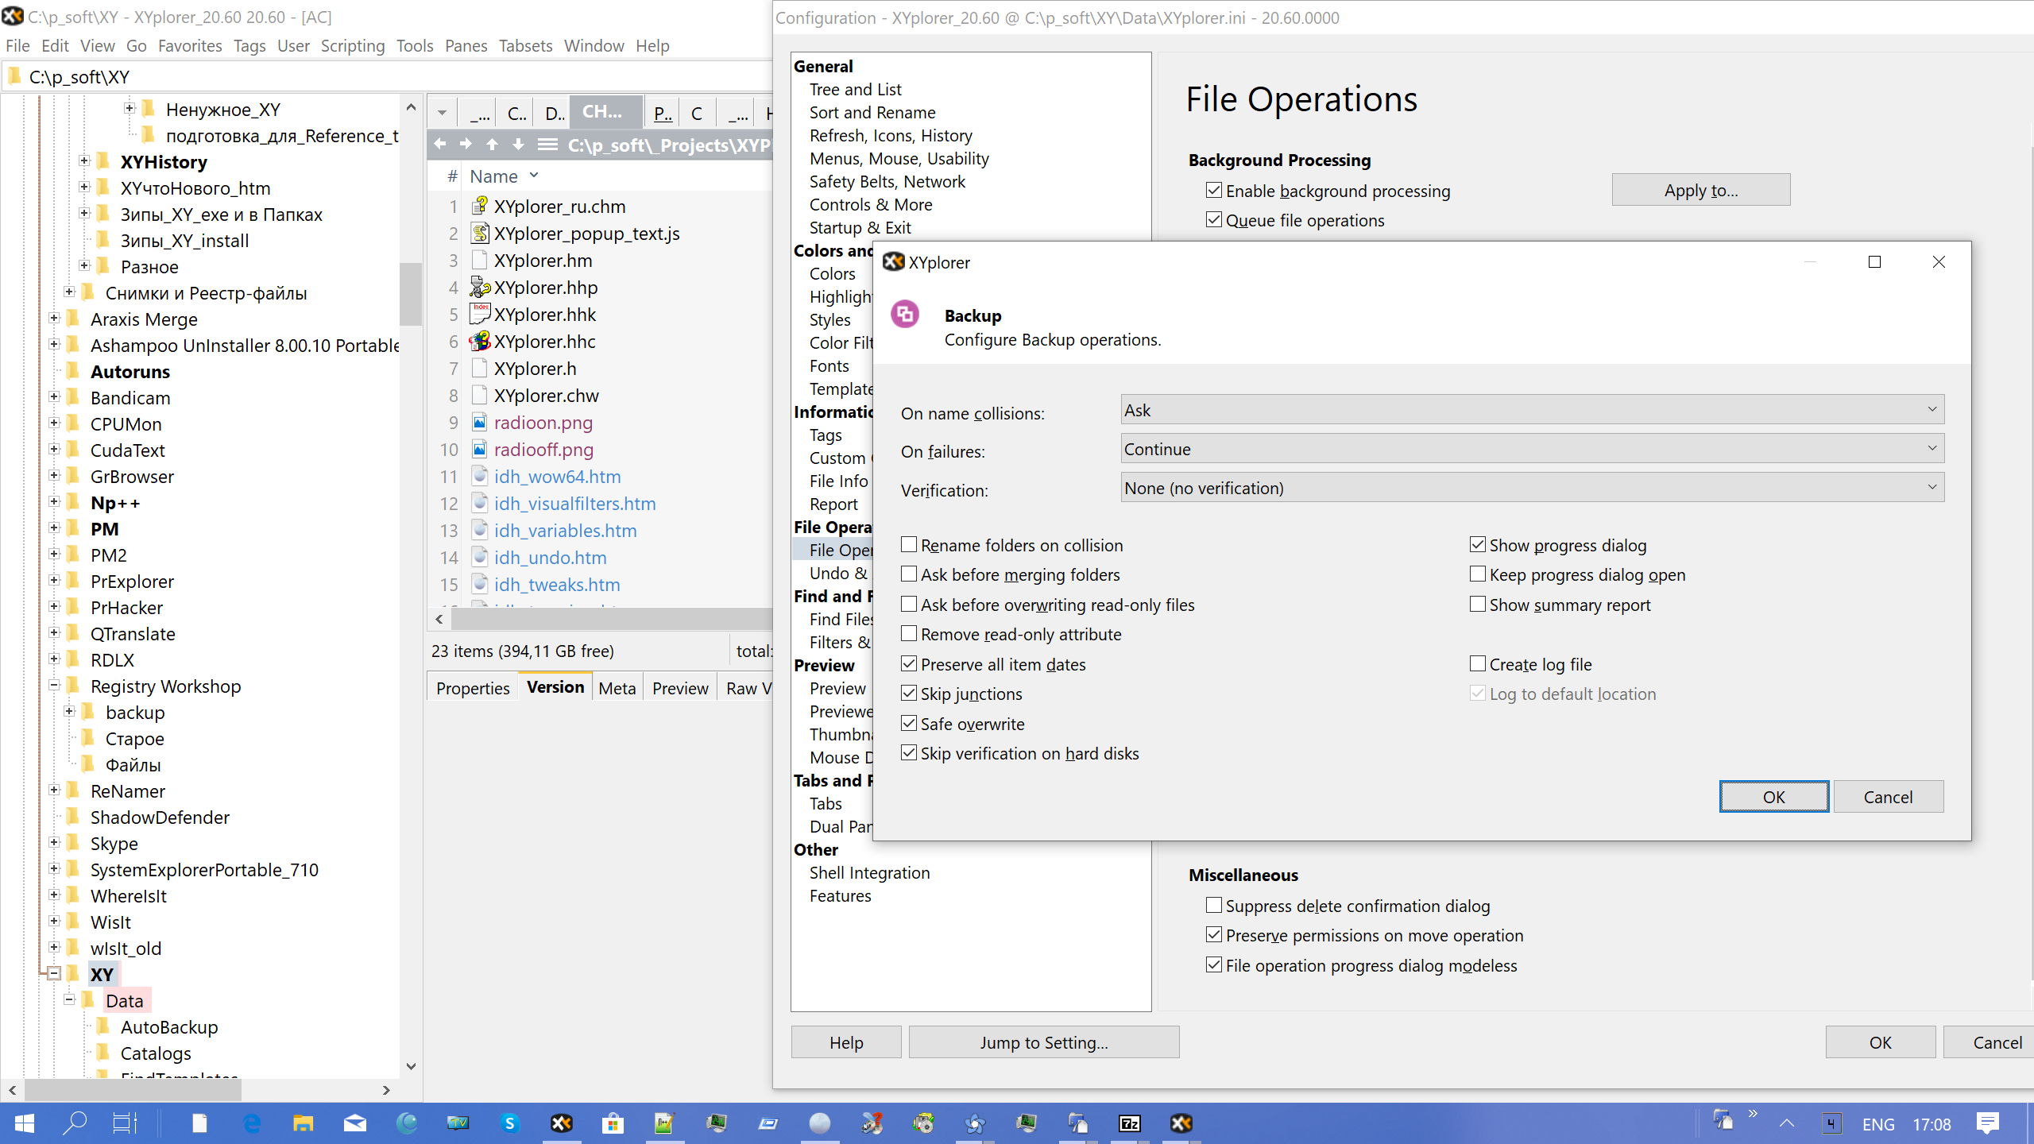Click the folder icon in the address bar

(x=14, y=76)
